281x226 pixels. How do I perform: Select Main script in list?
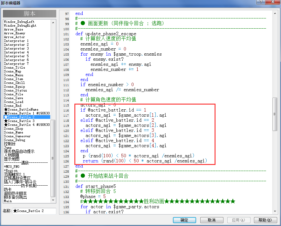point(8,201)
